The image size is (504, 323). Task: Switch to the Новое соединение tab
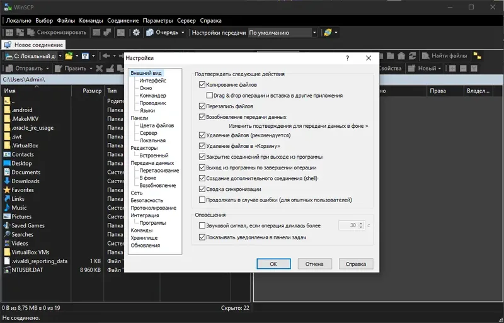click(33, 45)
